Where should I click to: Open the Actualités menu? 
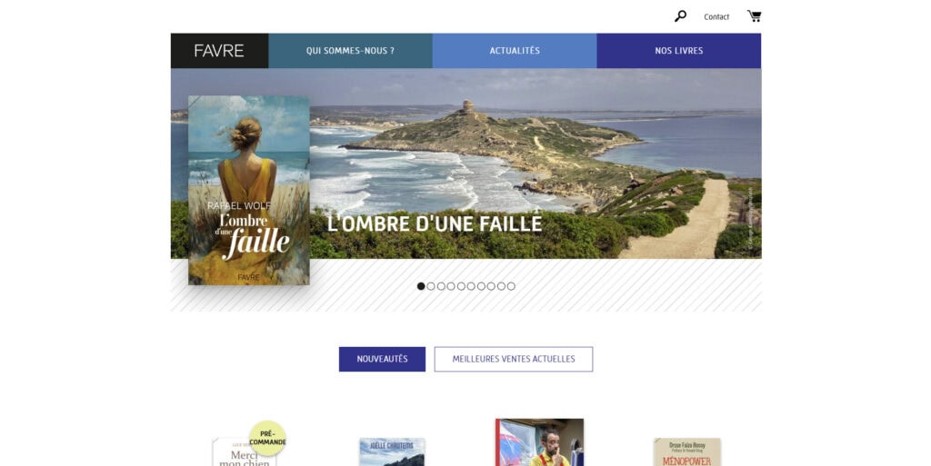tap(515, 50)
